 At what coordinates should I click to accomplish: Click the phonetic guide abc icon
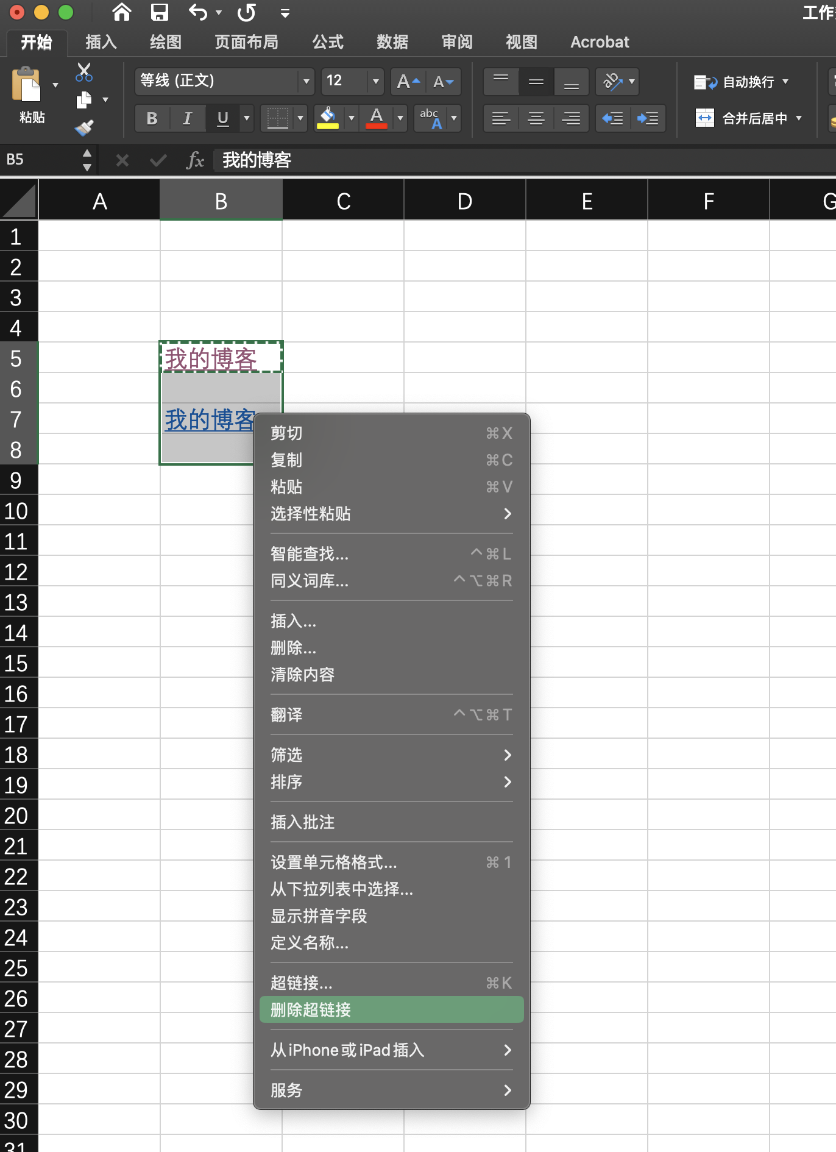point(431,118)
